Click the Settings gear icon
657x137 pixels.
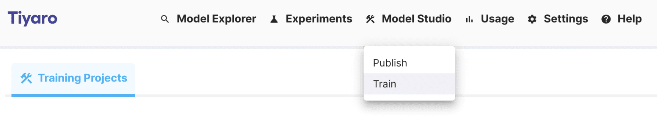pos(532,19)
